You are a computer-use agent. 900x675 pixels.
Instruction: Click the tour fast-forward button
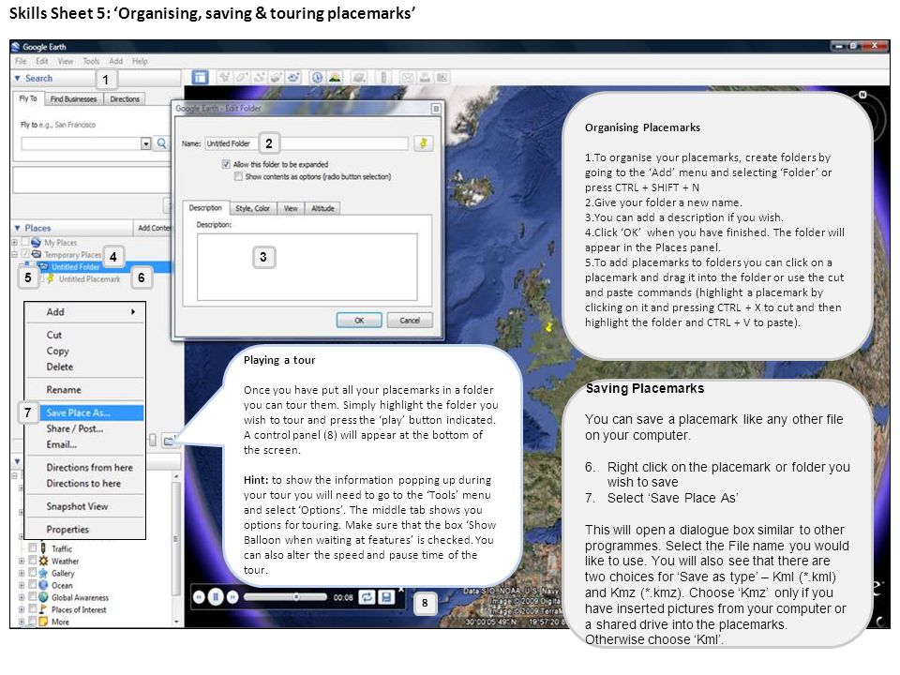click(232, 597)
